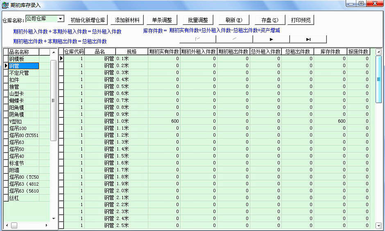This screenshot has height=231, width=385.
Task: Click the 单条调整 button
Action: (x=162, y=20)
